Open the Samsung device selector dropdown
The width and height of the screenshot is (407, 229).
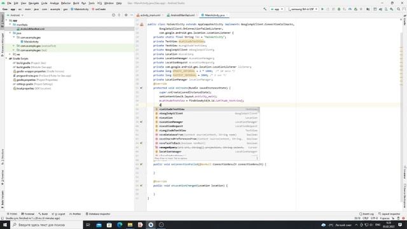pos(303,9)
